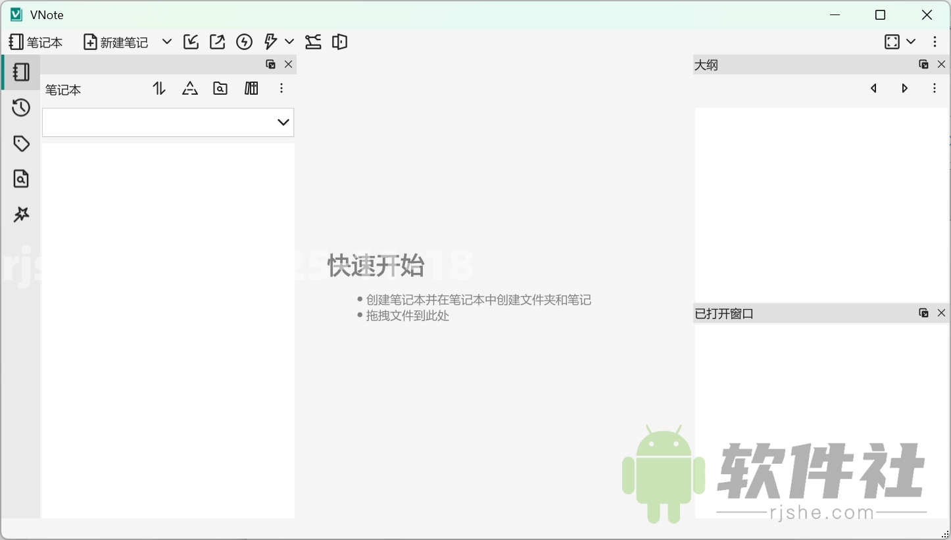Viewport: 951px width, 540px height.
Task: Click the collapse-all arrow in outline panel
Action: tap(874, 88)
